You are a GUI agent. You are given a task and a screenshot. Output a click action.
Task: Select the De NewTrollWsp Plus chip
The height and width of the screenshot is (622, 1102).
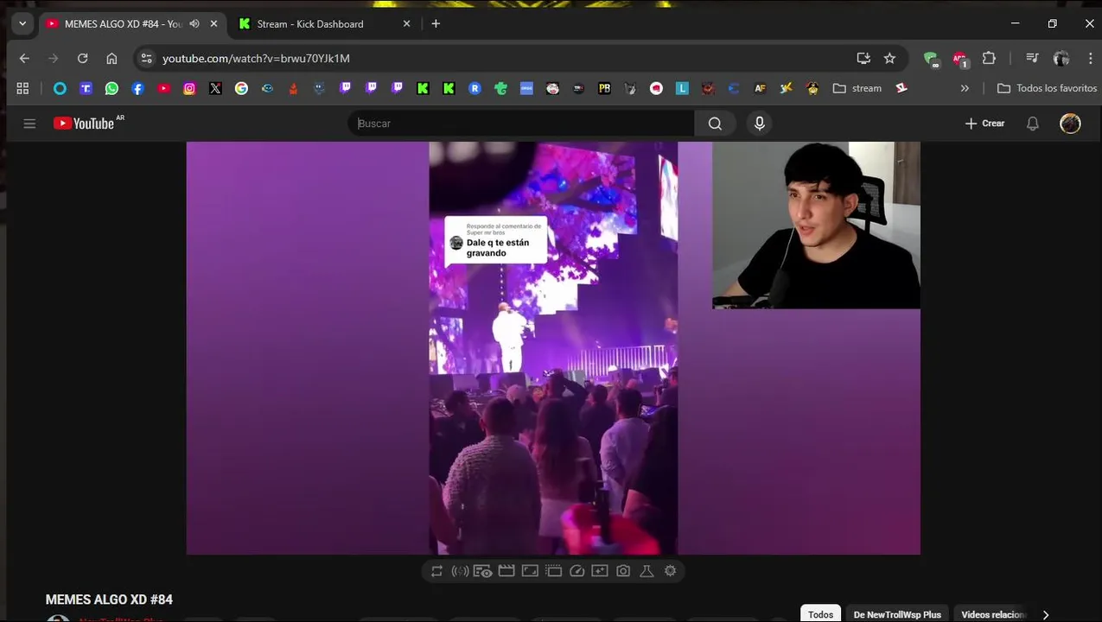[896, 614]
